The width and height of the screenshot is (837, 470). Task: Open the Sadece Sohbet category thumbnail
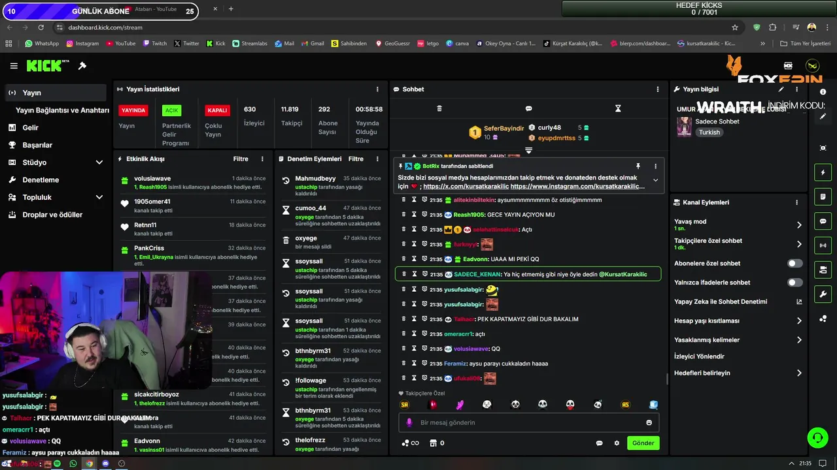tap(684, 126)
